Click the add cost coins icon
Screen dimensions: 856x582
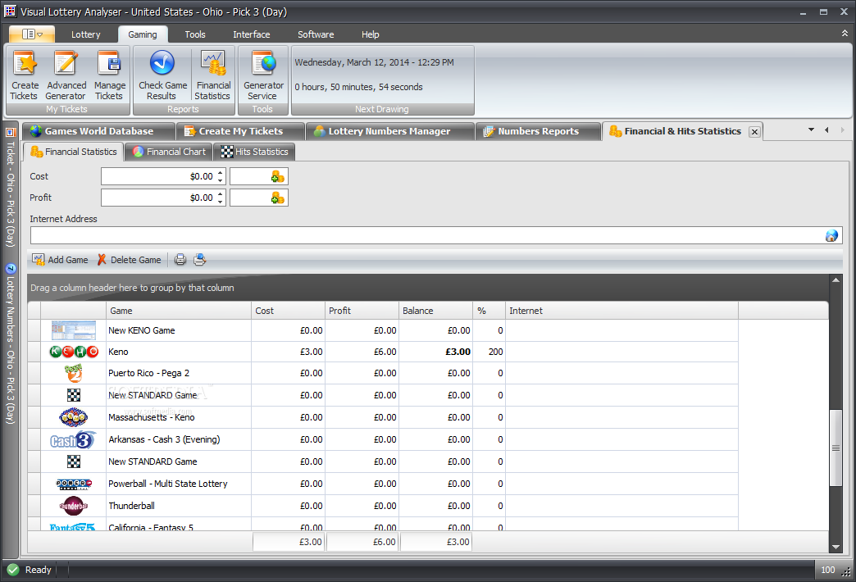coord(277,176)
